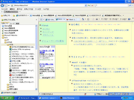The height and width of the screenshot is (100, 134).
Task: Click the add-to-favorites-bar star icon
Action: [14, 16]
